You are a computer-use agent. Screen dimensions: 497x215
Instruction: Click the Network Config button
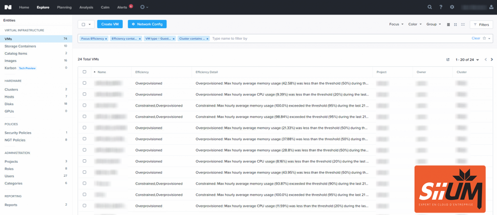coord(147,24)
